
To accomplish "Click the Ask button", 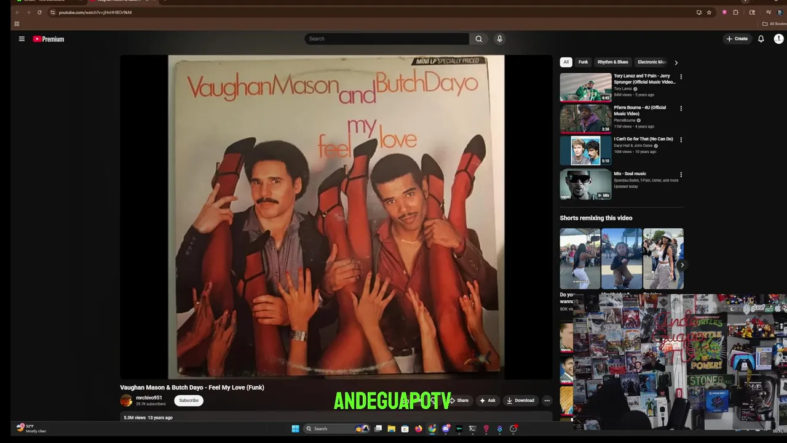I will (x=488, y=401).
